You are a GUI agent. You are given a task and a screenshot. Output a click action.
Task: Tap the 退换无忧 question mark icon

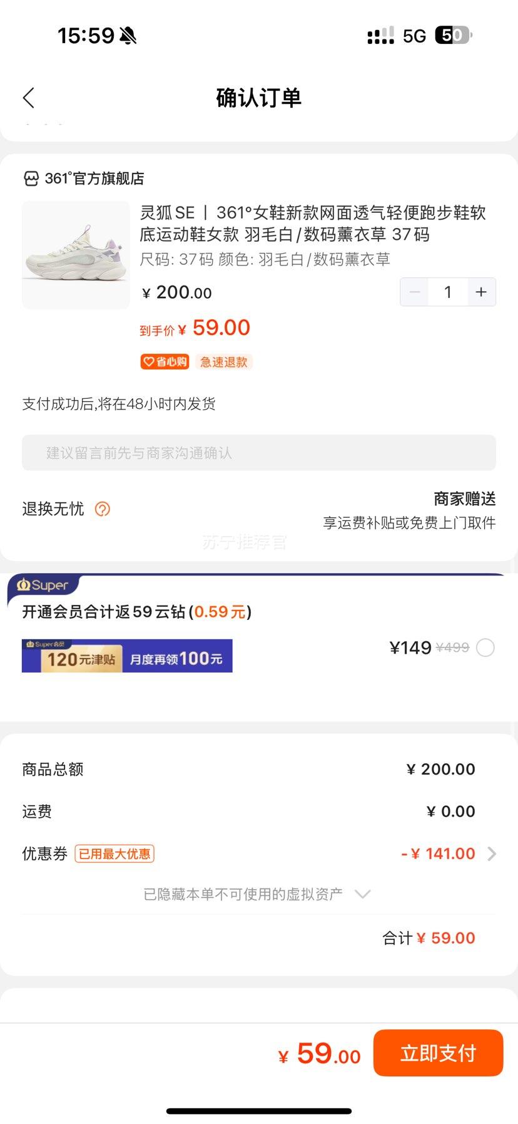[102, 509]
